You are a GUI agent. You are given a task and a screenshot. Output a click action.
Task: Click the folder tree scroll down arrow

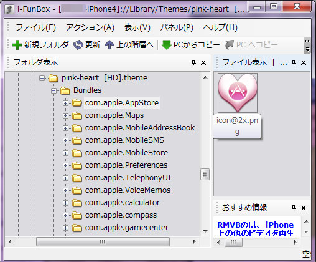coord(205,231)
